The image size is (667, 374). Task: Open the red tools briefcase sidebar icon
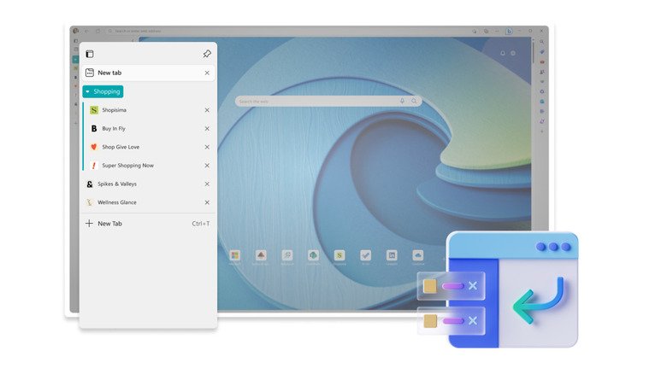point(542,61)
